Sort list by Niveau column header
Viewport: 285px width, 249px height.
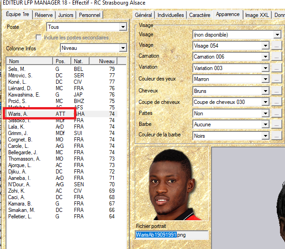click(x=103, y=61)
